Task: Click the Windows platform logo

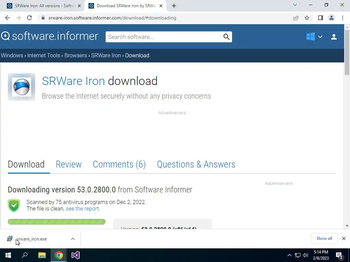Action: click(x=310, y=37)
